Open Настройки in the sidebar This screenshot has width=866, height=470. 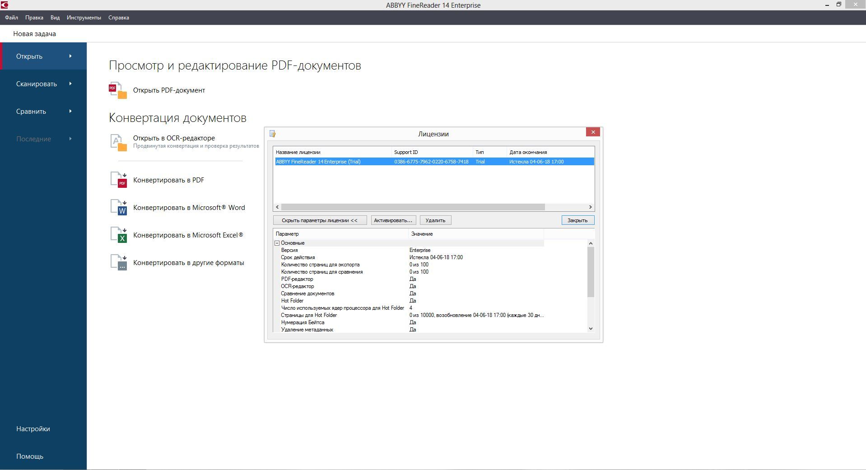tap(33, 428)
